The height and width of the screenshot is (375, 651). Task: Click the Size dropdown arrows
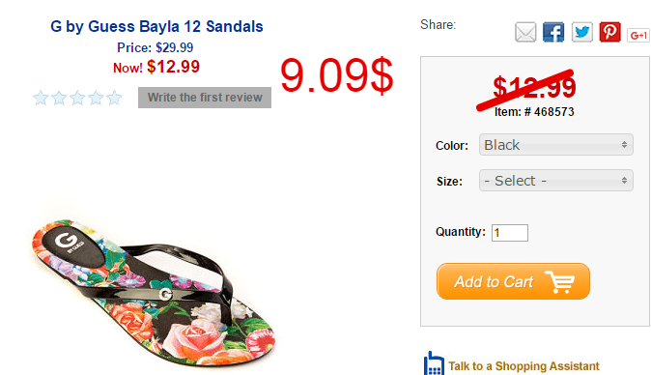[x=624, y=180]
